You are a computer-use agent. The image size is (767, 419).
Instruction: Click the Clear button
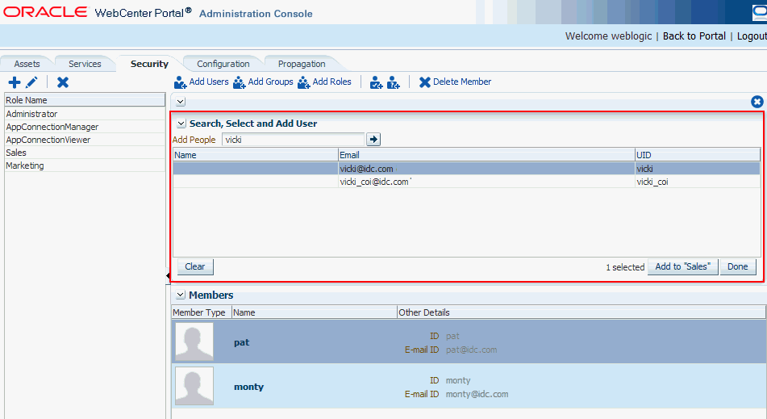point(195,266)
